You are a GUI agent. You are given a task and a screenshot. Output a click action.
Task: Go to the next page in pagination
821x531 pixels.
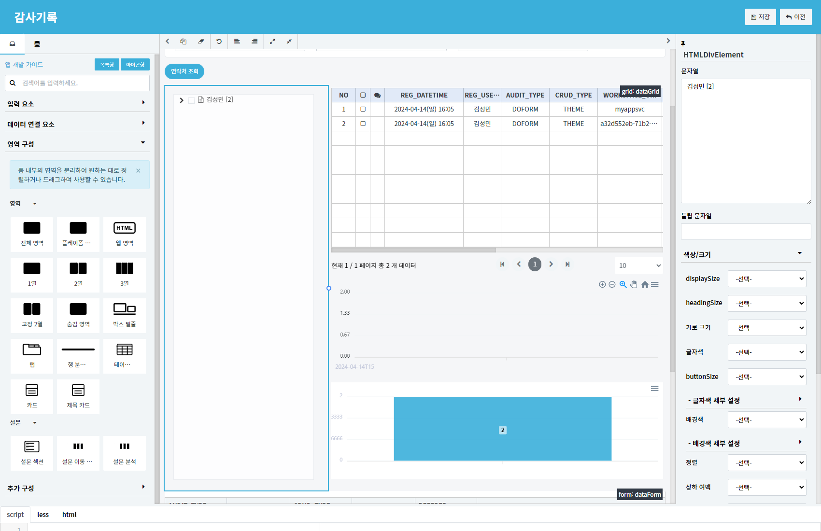coord(551,264)
